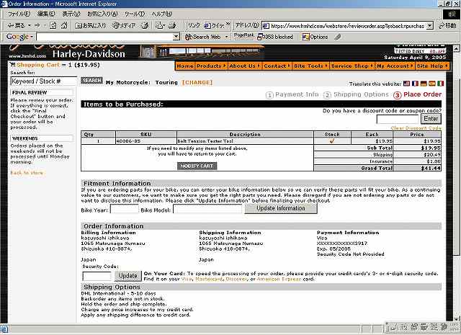Click the Security Code input field
Viewport: 461px width, 335px height.
click(97, 276)
